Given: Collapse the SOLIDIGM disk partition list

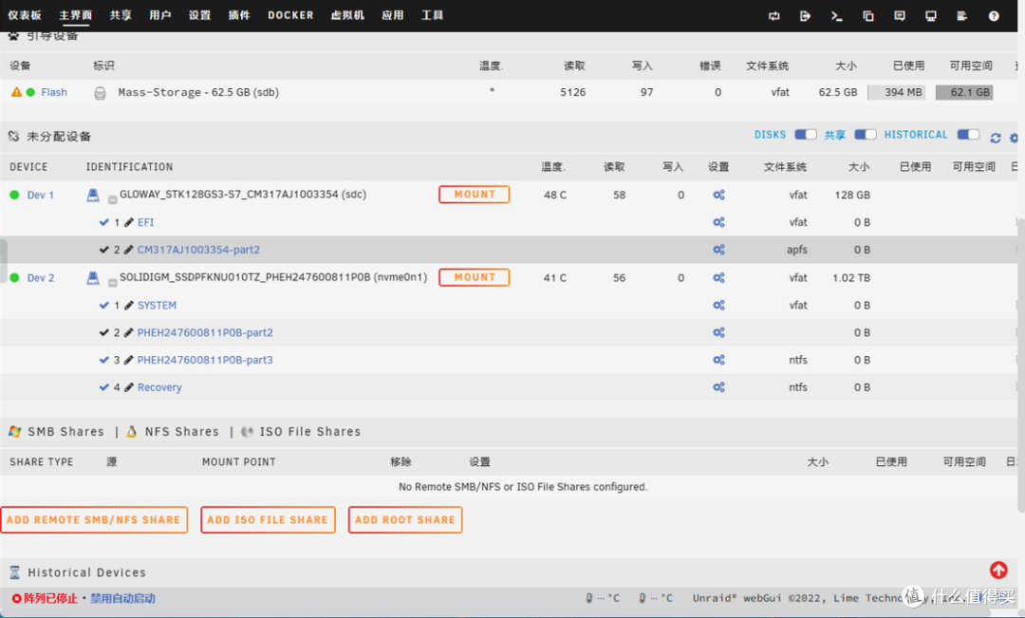Looking at the screenshot, I should click(x=112, y=283).
